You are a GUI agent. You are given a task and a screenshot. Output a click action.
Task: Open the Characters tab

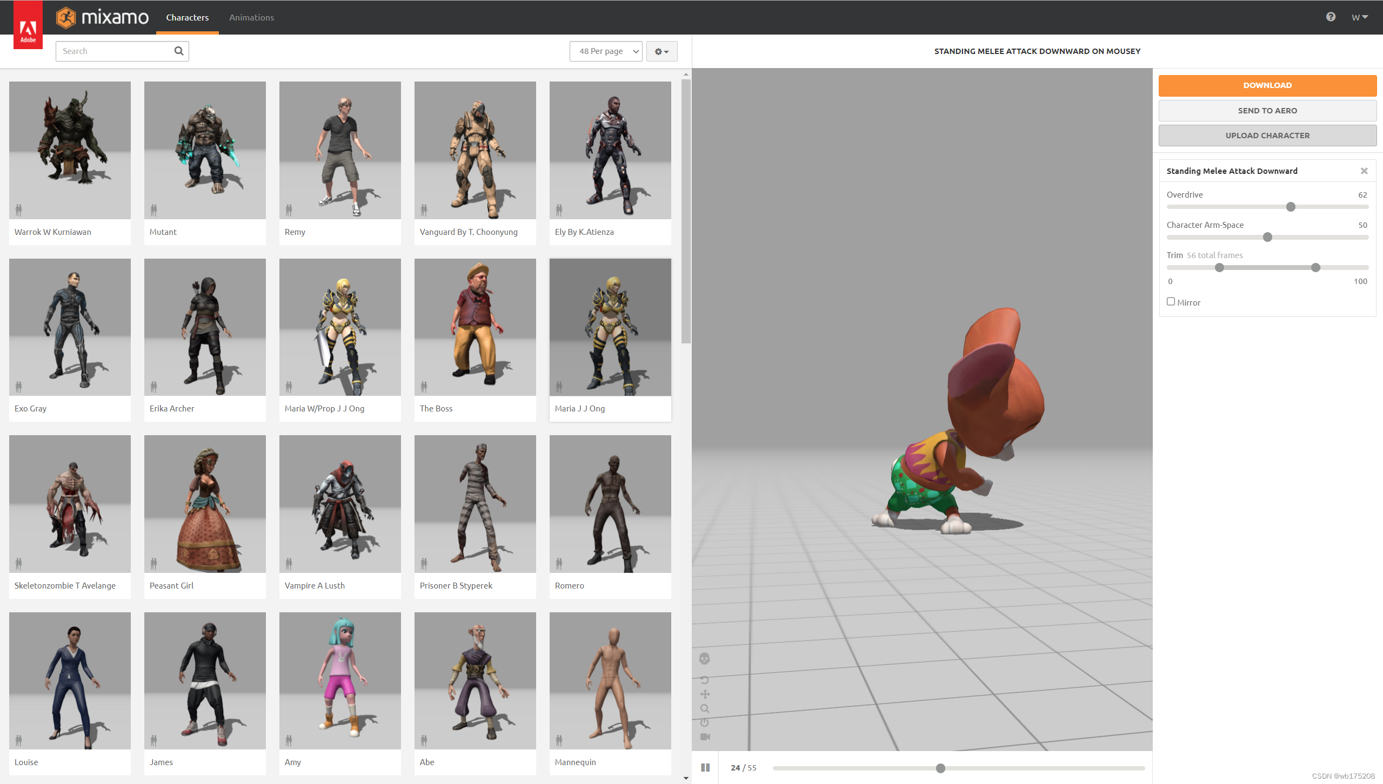point(187,17)
